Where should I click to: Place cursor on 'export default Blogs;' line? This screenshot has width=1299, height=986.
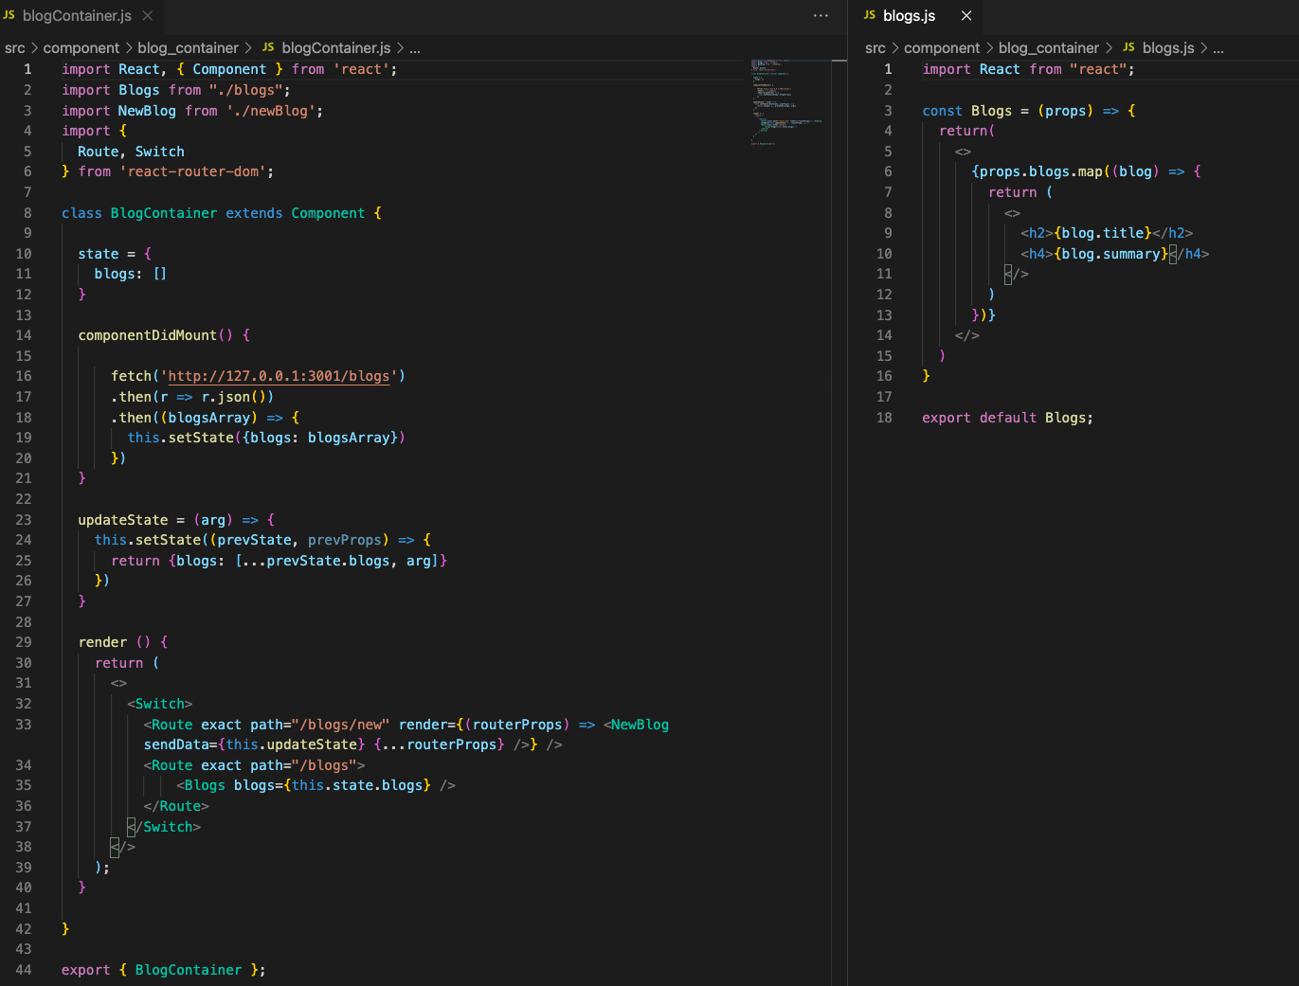1007,418
